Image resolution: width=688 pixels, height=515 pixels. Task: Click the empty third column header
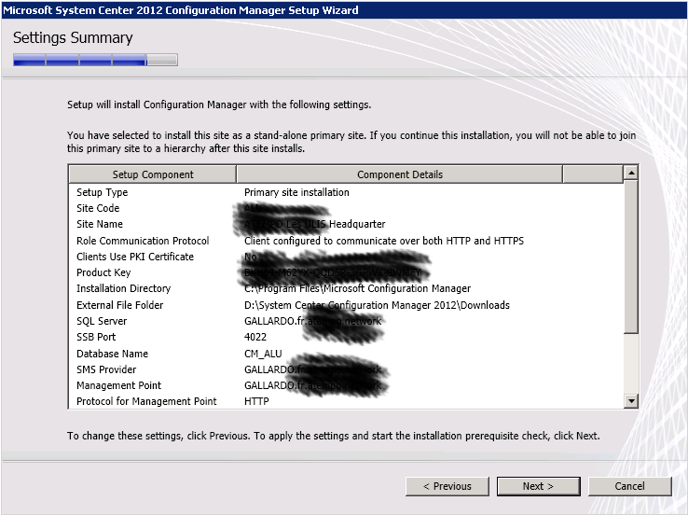tap(593, 174)
